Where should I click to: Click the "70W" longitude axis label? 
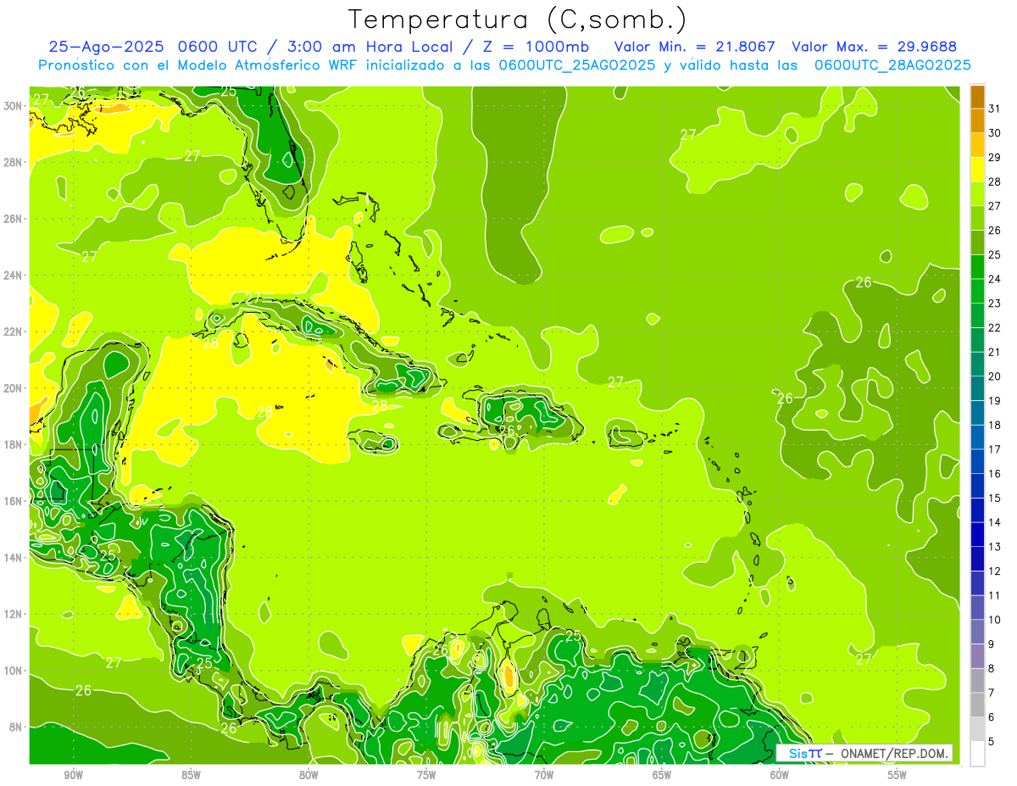pyautogui.click(x=544, y=775)
